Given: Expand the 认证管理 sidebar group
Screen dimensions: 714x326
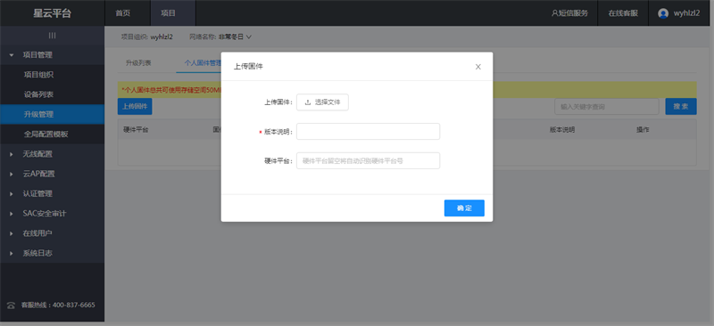Looking at the screenshot, I should (x=53, y=193).
